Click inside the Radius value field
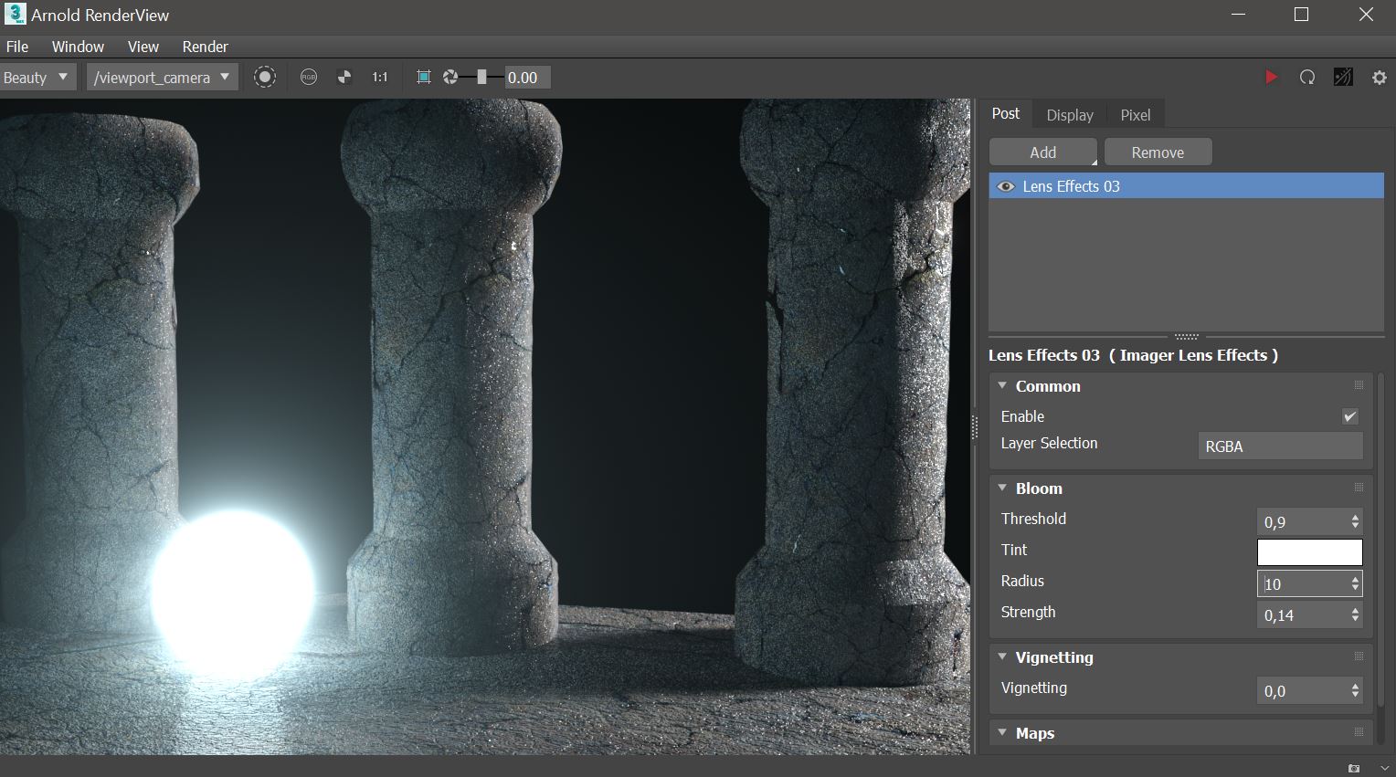The height and width of the screenshot is (777, 1396). click(1302, 583)
